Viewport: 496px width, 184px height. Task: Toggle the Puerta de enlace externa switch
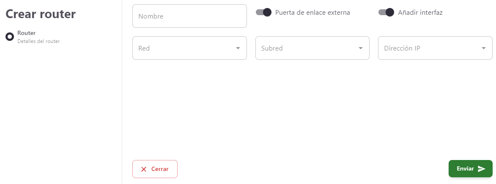pos(263,12)
